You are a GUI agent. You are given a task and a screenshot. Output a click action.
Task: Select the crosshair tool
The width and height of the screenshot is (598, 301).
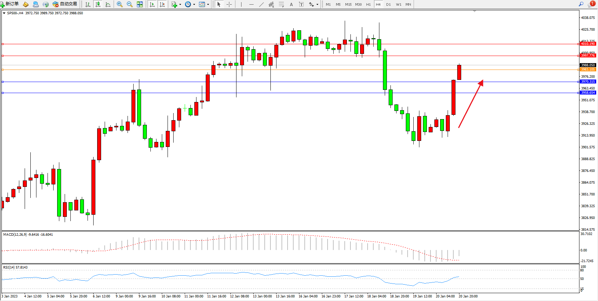click(x=229, y=4)
